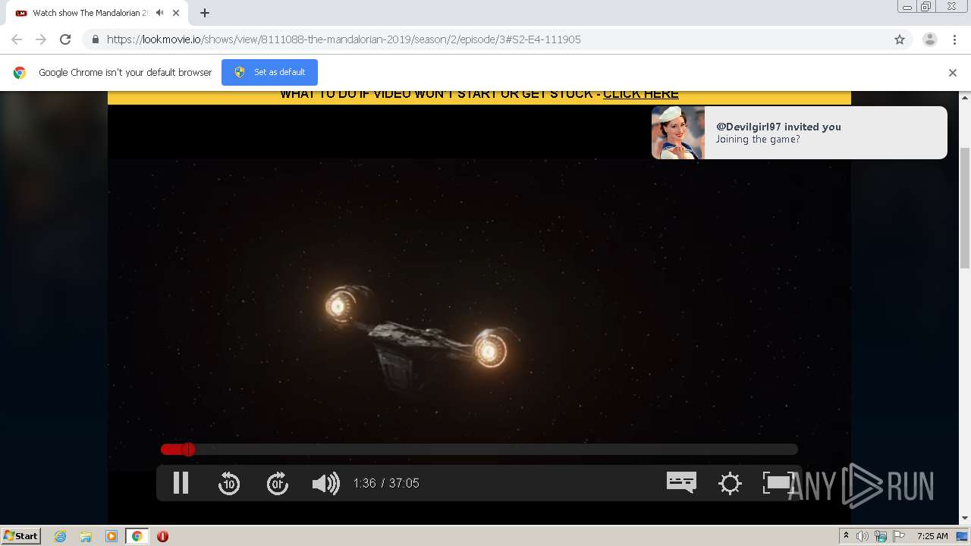This screenshot has height=546, width=971.
Task: Launch Internet Explorer from taskbar
Action: click(x=60, y=536)
